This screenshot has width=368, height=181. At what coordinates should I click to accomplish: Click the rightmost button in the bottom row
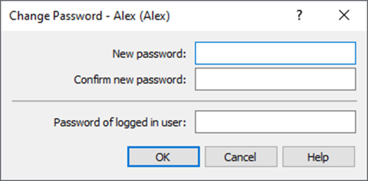coord(318,157)
